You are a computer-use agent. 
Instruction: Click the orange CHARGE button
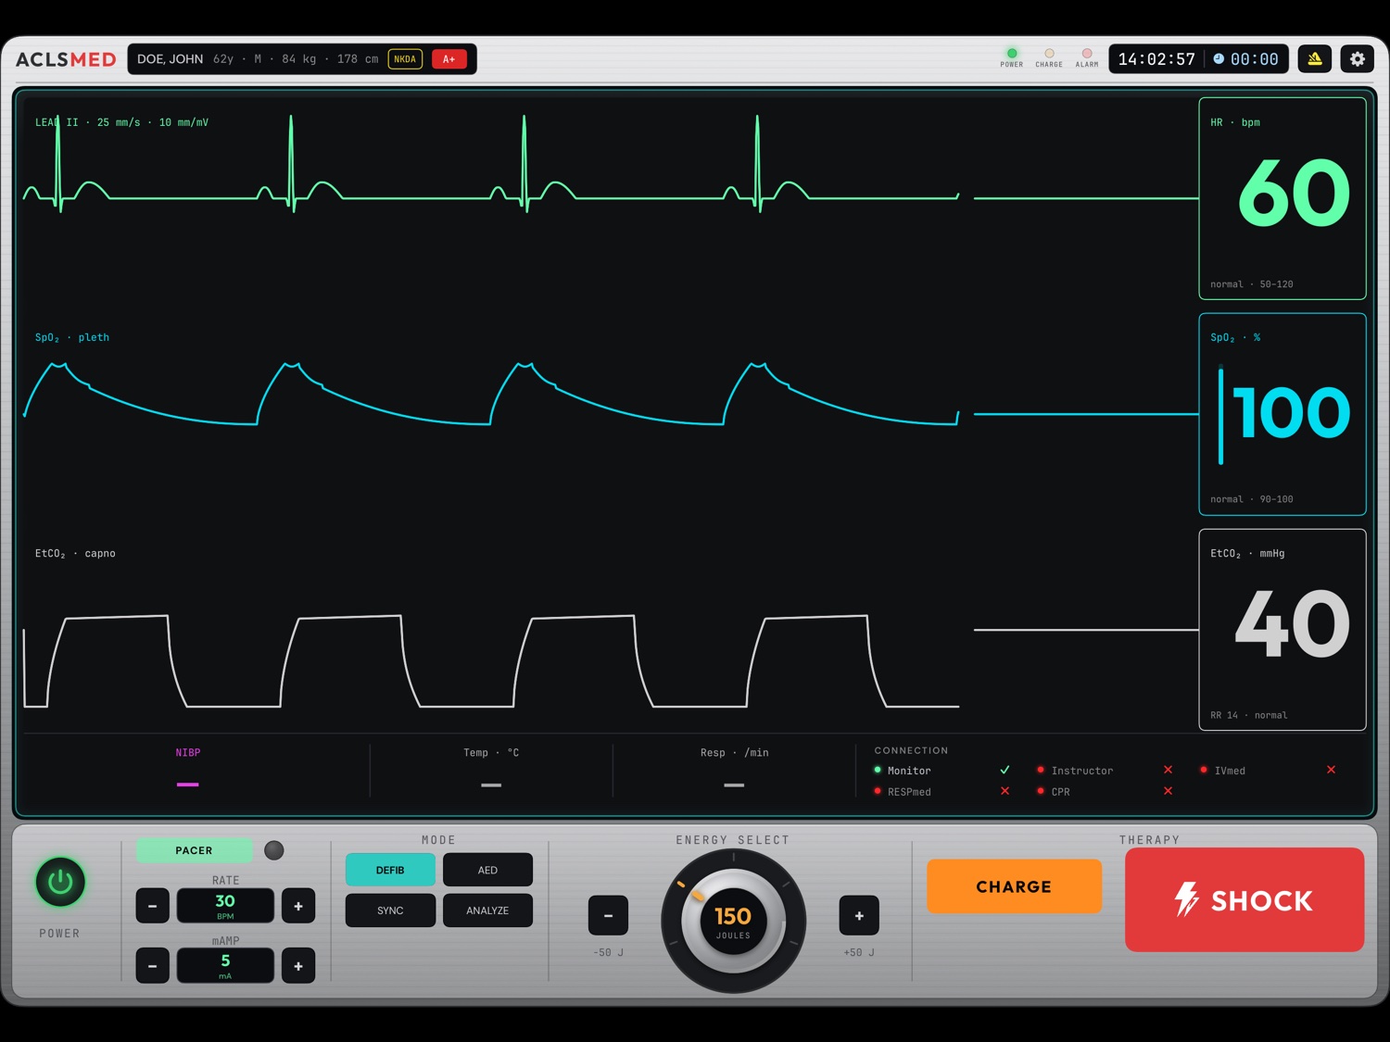(x=1014, y=886)
